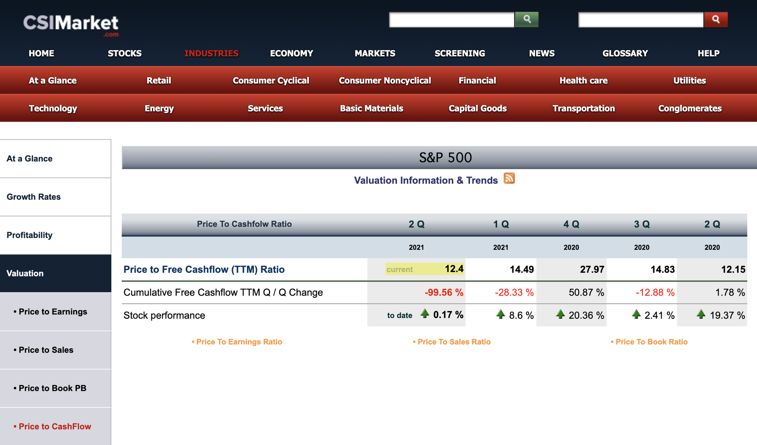Click the Price To Cashfolw Ratio header
Image resolution: width=757 pixels, height=445 pixels.
coord(244,224)
